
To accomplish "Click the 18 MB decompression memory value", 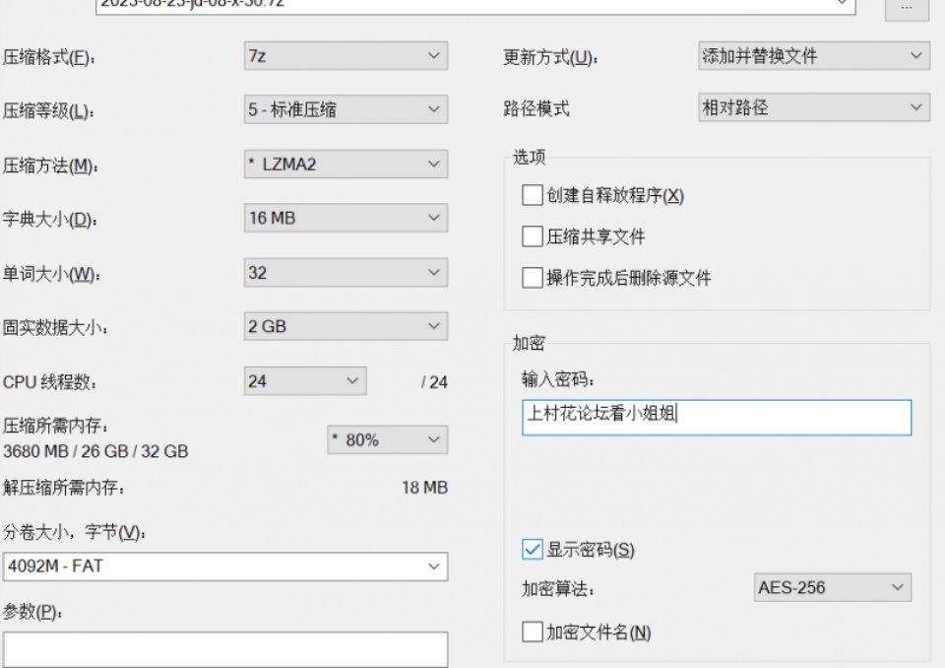I will pyautogui.click(x=425, y=488).
